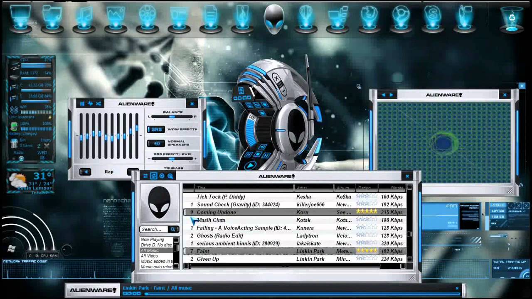Click the Play button on the alien player

pyautogui.click(x=250, y=165)
